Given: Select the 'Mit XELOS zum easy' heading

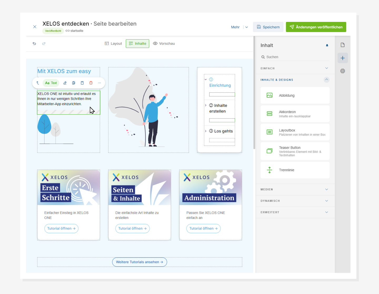Looking at the screenshot, I should 64,71.
